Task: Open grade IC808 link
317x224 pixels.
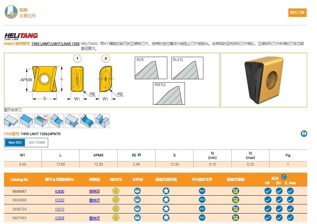Action: [59, 218]
